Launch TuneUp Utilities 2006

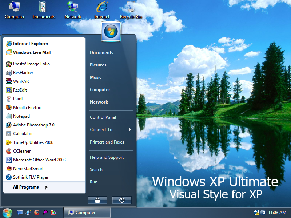pyautogui.click(x=44, y=142)
